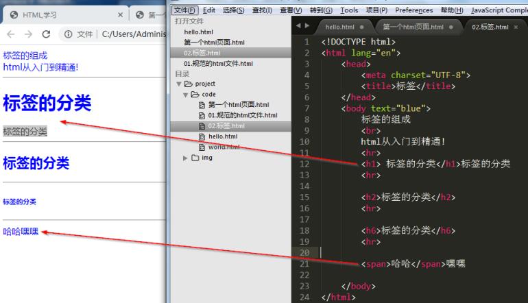The width and height of the screenshot is (528, 303).
Task: Click 哈哈嘿嘿 text in the browser page
Action: (x=21, y=232)
